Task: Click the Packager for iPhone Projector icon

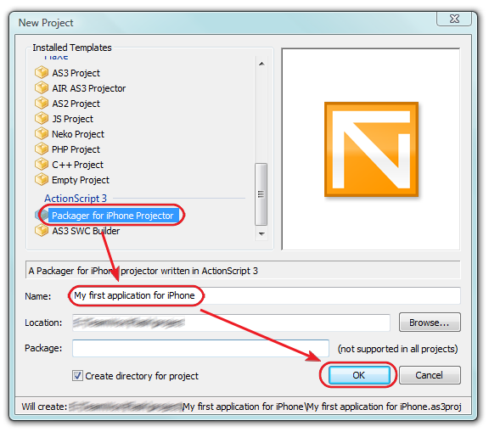Action: click(41, 215)
